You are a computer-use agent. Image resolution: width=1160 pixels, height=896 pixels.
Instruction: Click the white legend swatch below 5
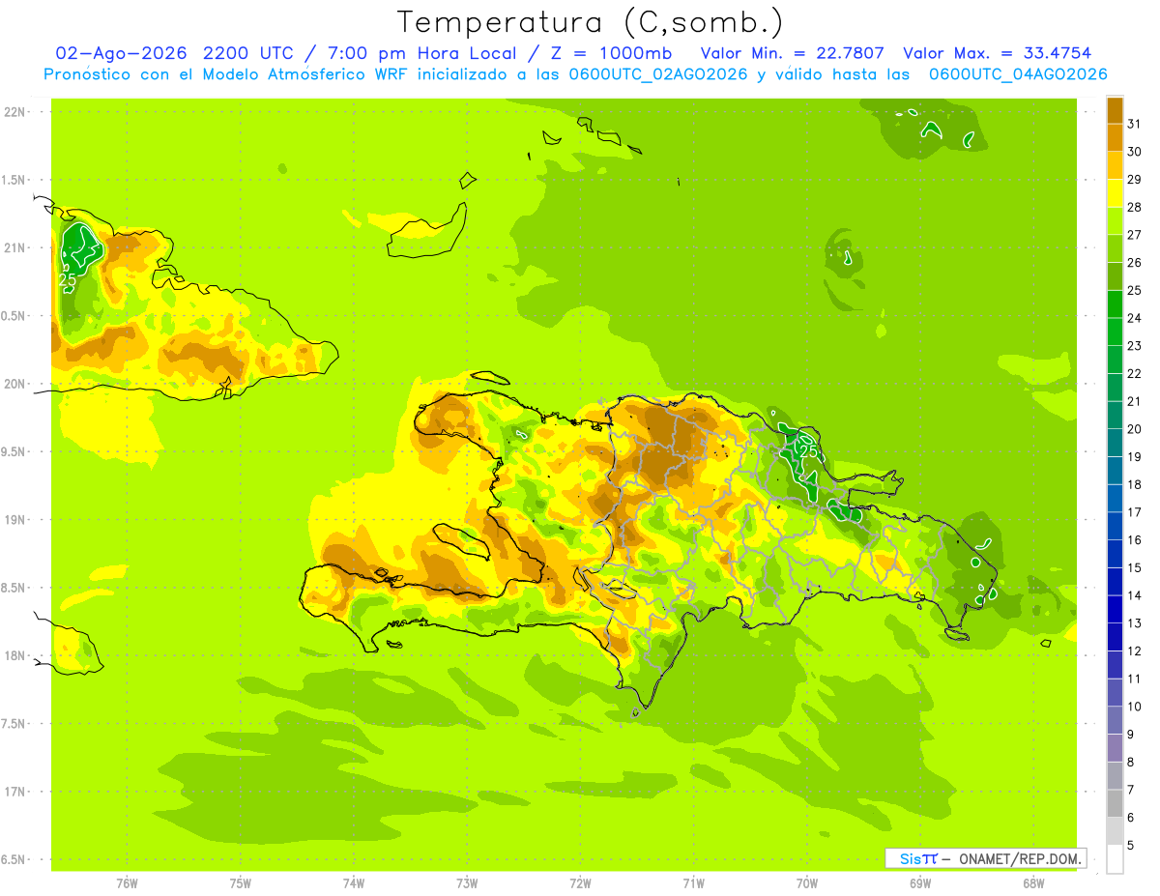click(x=1115, y=859)
